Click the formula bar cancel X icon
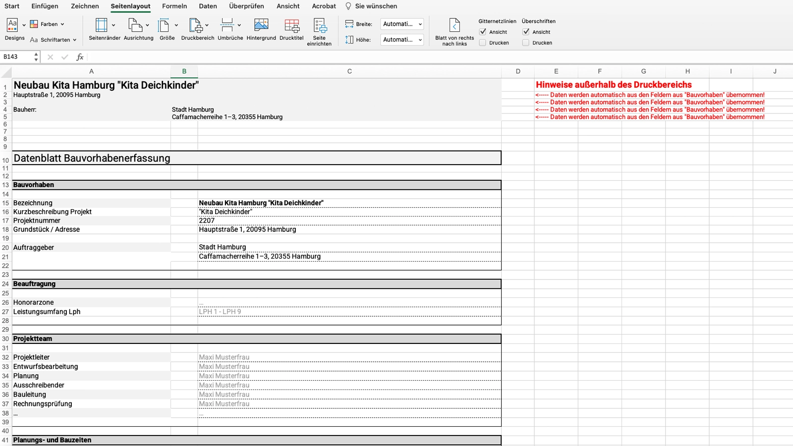Viewport: 793px width, 446px height. [50, 57]
